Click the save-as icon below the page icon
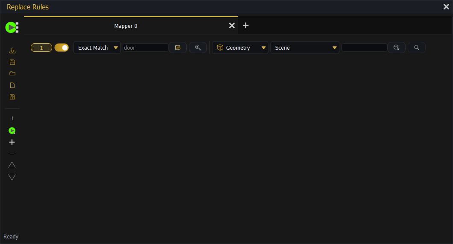 coord(12,97)
